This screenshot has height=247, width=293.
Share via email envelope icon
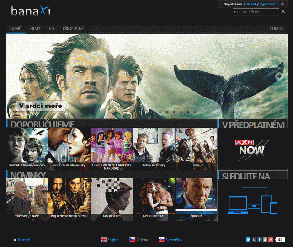click(265, 240)
